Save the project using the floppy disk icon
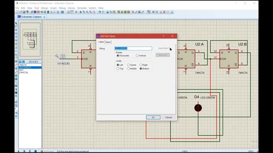Image resolution: width=273 pixels, height=153 pixels. [24, 12]
